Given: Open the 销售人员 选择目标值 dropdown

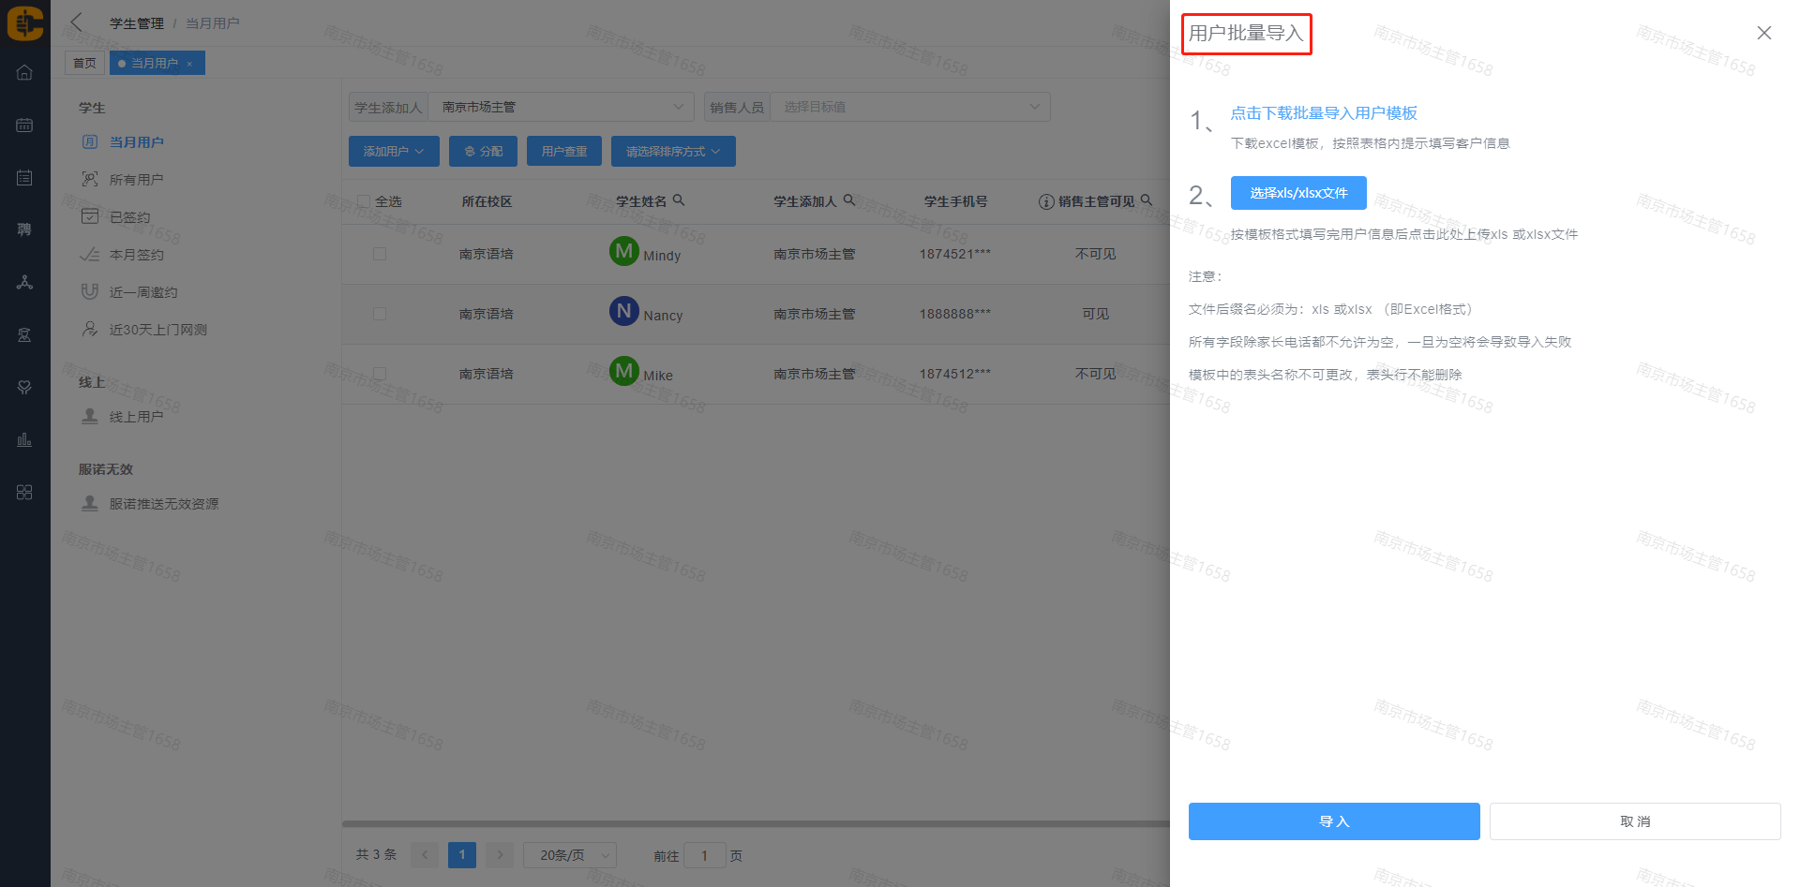Looking at the screenshot, I should pos(909,107).
